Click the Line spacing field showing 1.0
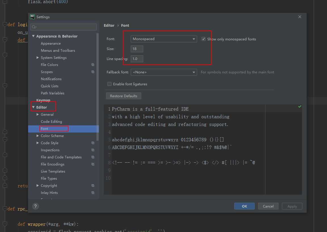Viewport: 327px width, 232px height. (137, 59)
